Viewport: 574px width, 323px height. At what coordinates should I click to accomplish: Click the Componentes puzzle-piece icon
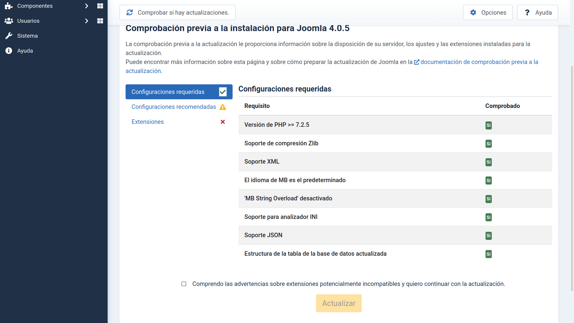pos(9,6)
